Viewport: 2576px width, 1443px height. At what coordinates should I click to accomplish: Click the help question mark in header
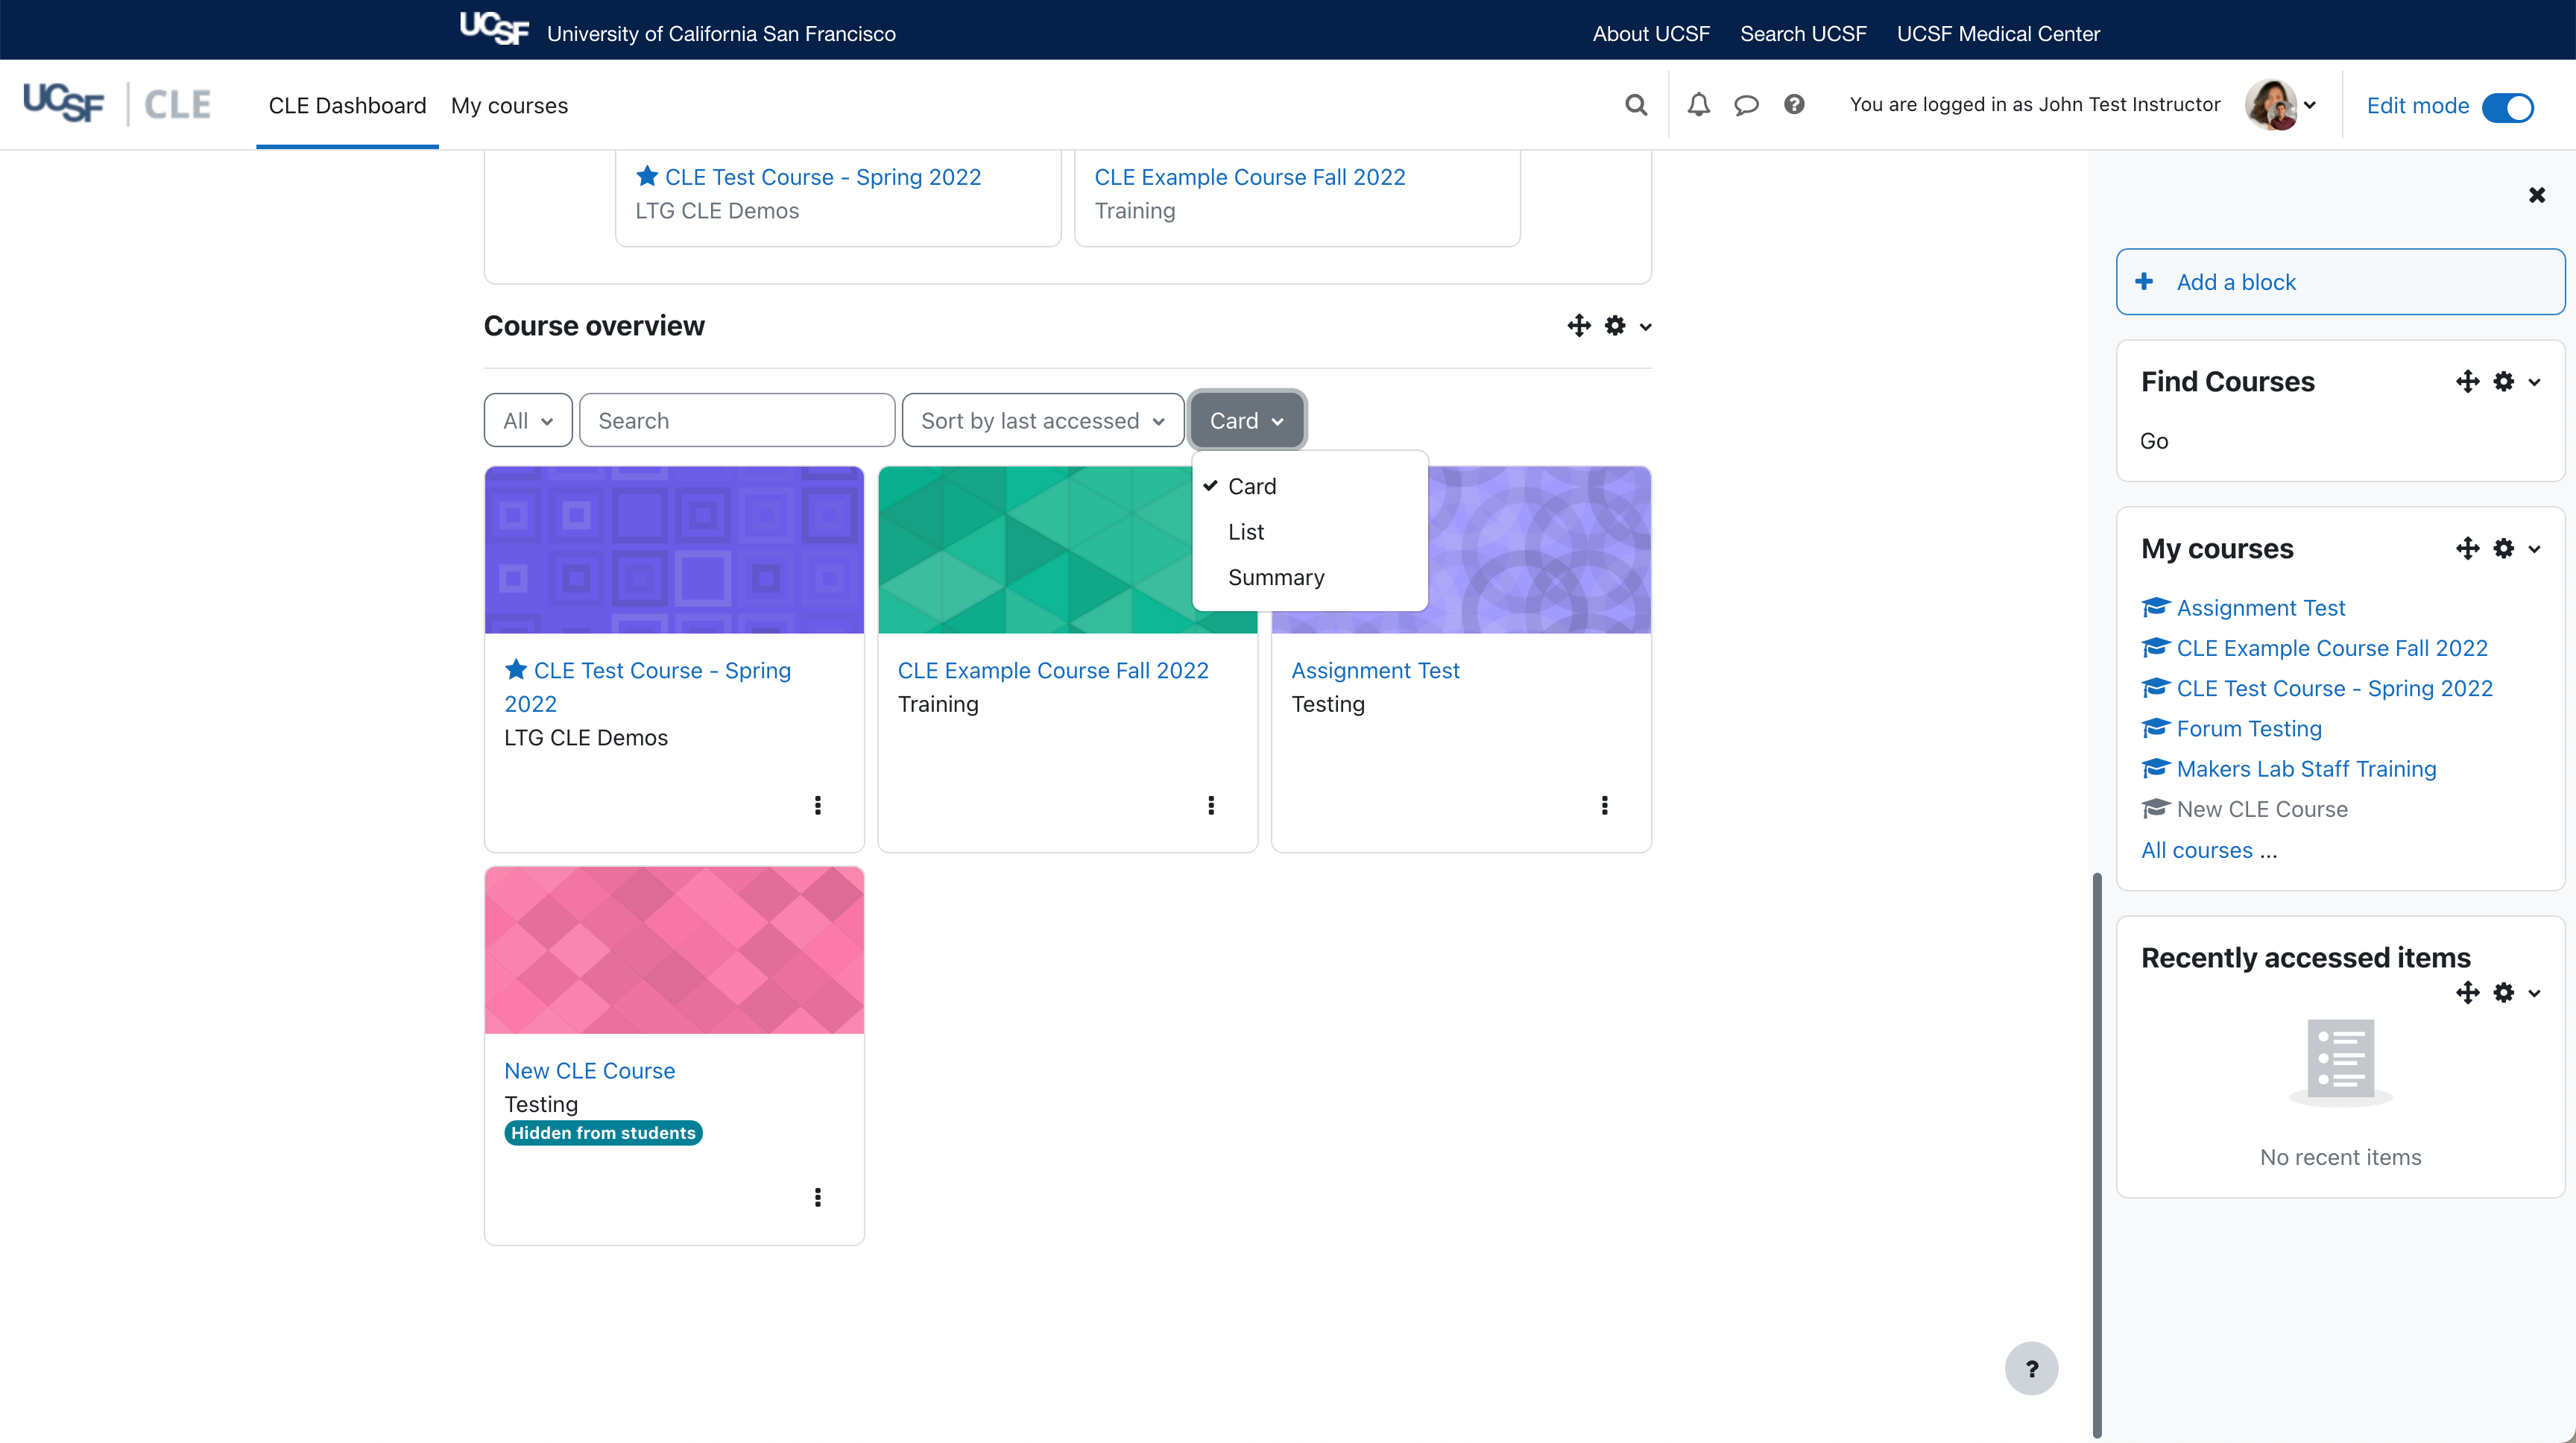tap(1794, 105)
